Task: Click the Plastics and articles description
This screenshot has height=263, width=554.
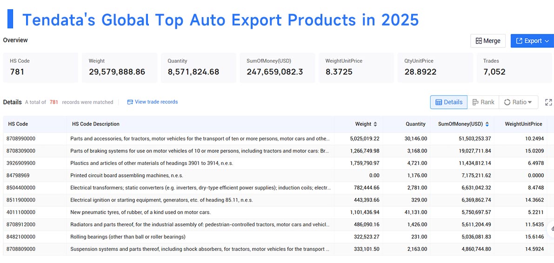Action: click(x=152, y=163)
